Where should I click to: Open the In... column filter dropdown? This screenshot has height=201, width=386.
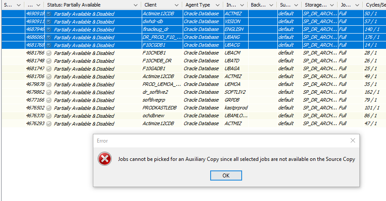(x=242, y=5)
